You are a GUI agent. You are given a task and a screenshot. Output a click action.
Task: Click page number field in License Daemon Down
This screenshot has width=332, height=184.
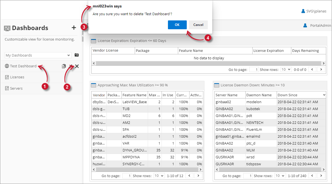248,175
